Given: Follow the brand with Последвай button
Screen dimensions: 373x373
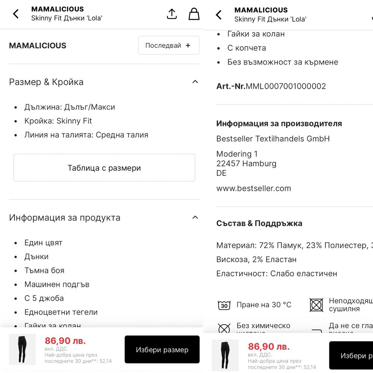Looking at the screenshot, I should [169, 45].
